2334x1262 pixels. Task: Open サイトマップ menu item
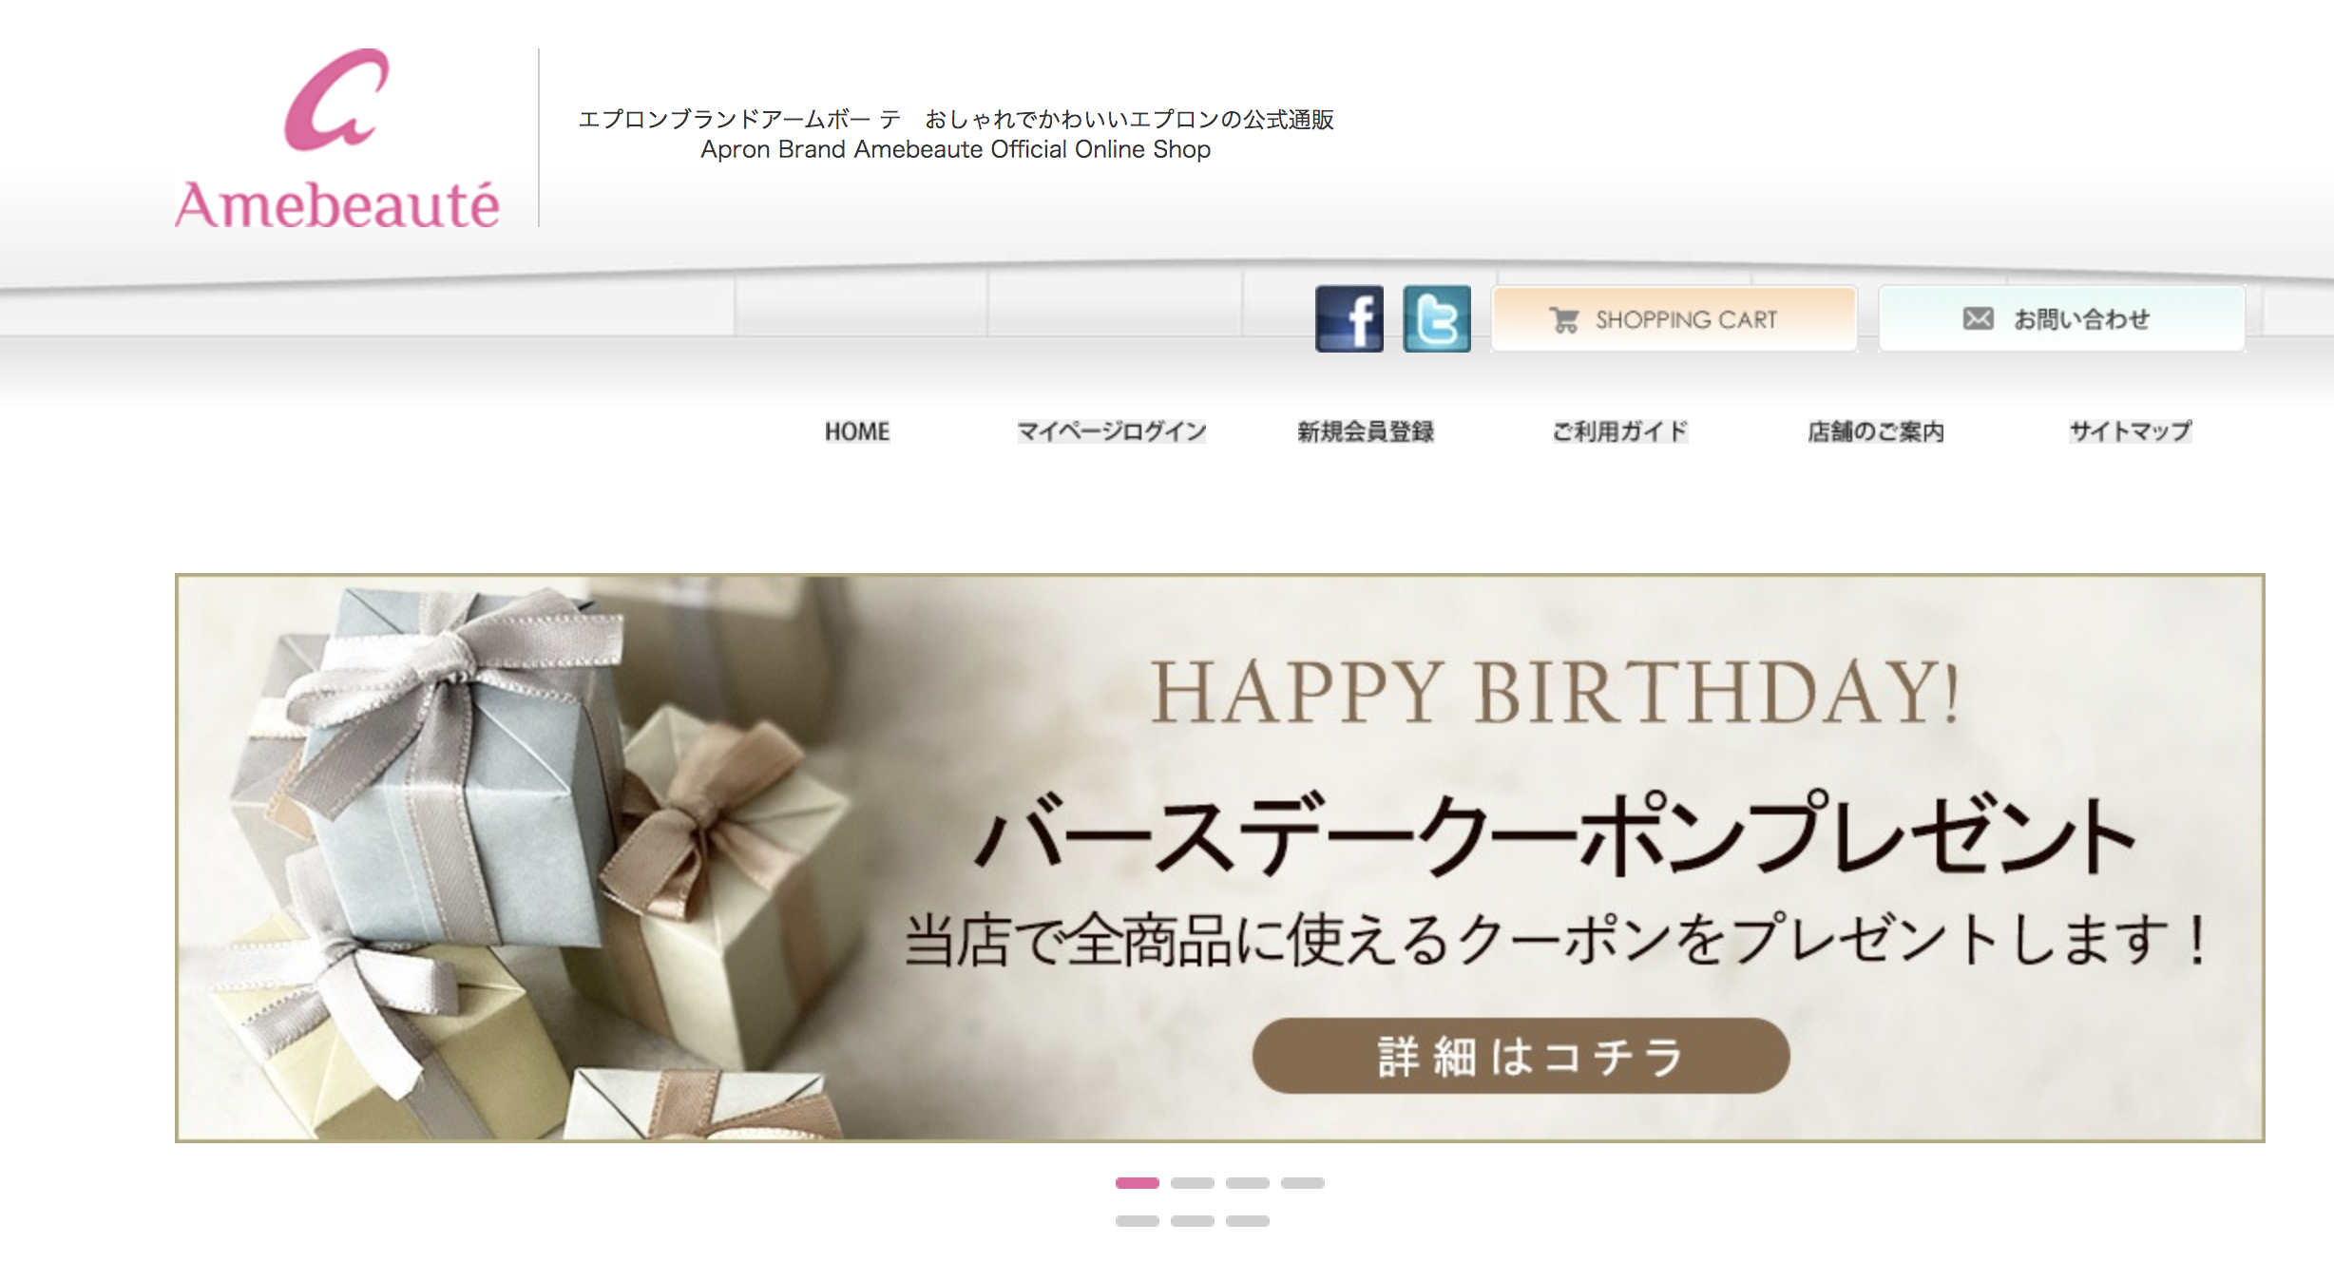coord(2131,431)
